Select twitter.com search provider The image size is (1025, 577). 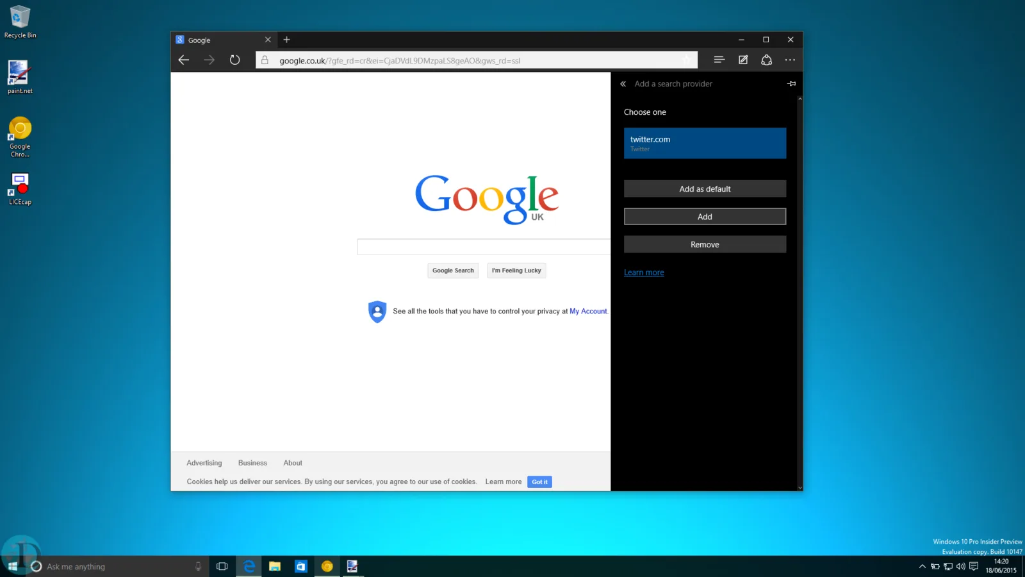(x=705, y=143)
